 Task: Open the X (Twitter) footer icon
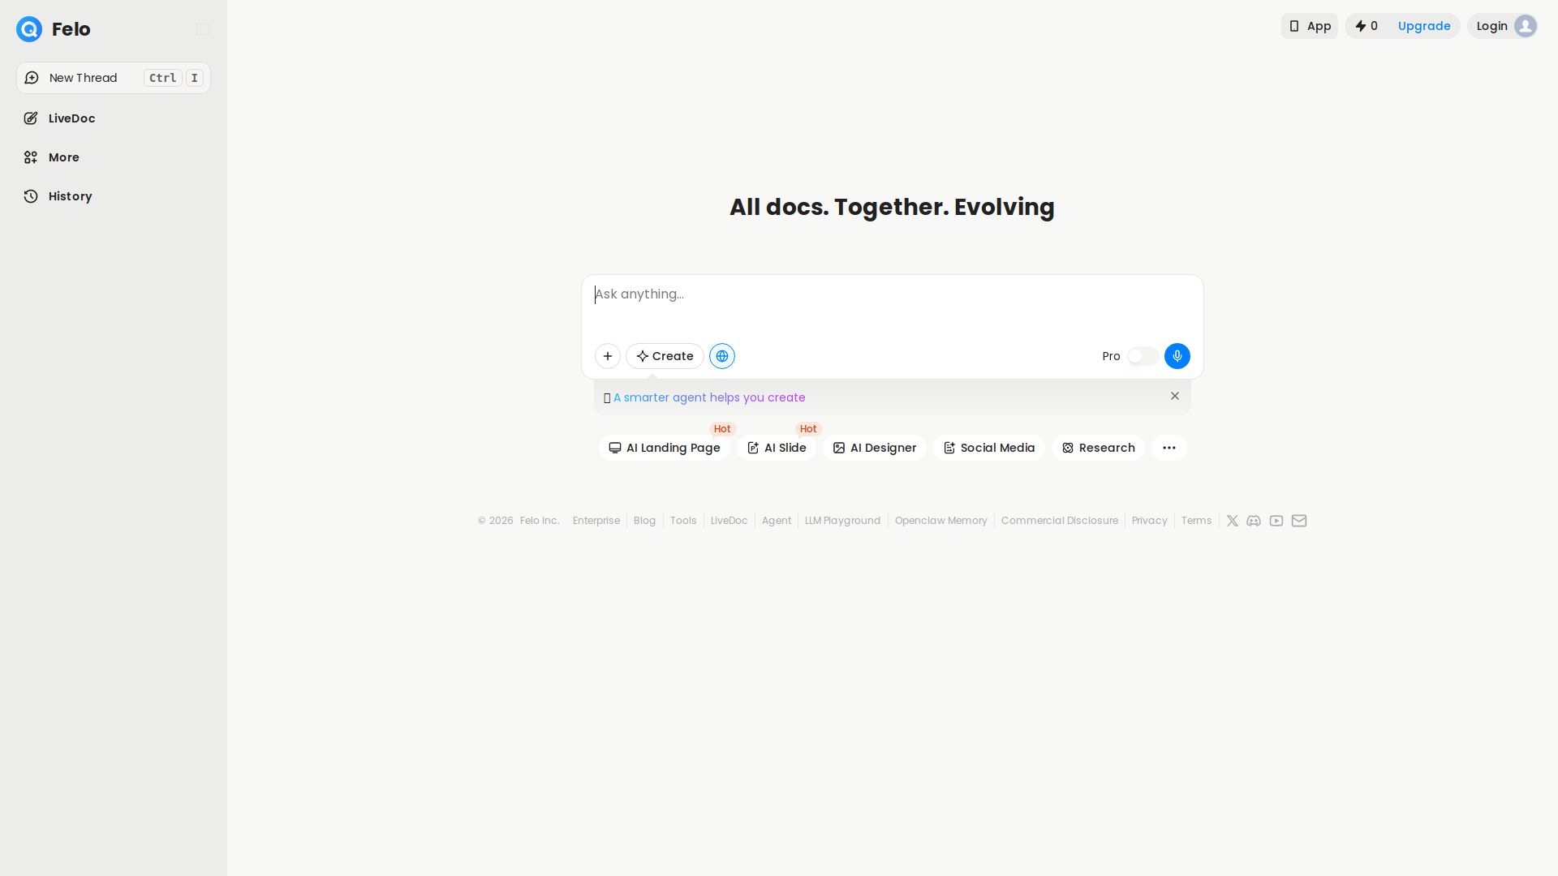1233,521
